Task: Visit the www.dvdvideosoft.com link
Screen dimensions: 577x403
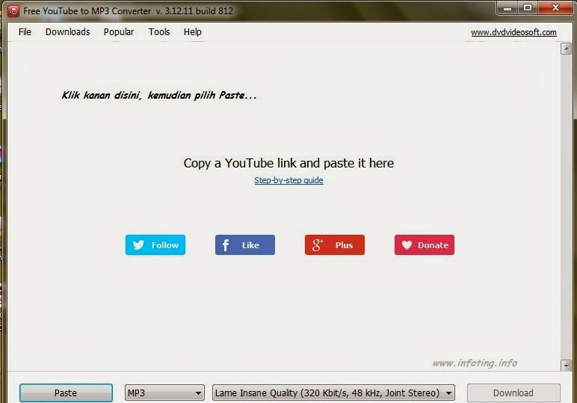Action: 513,32
